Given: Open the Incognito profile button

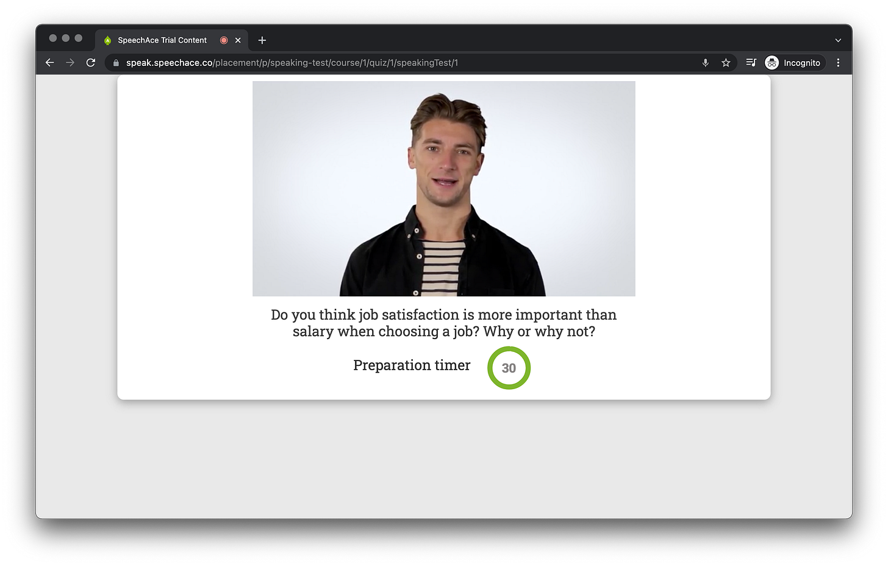Looking at the screenshot, I should [x=793, y=63].
